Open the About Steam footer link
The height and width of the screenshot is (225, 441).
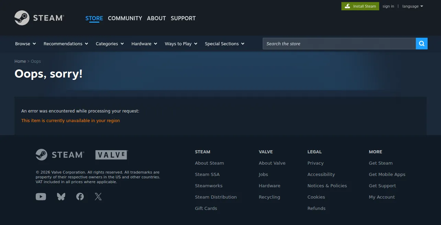[x=210, y=163]
